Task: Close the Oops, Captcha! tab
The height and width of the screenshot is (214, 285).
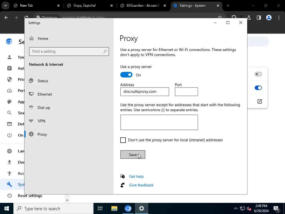Action: [x=112, y=6]
